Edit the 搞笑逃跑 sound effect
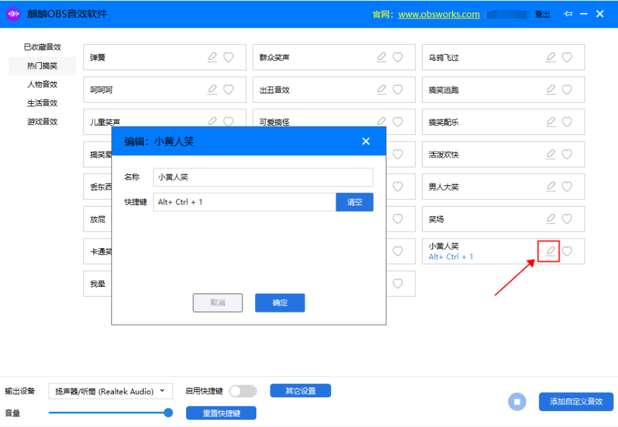The width and height of the screenshot is (618, 427). [x=550, y=89]
